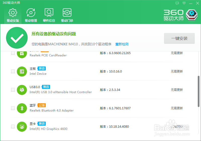
Task: Click the driver list scrollbar thumb
Action: [198, 91]
